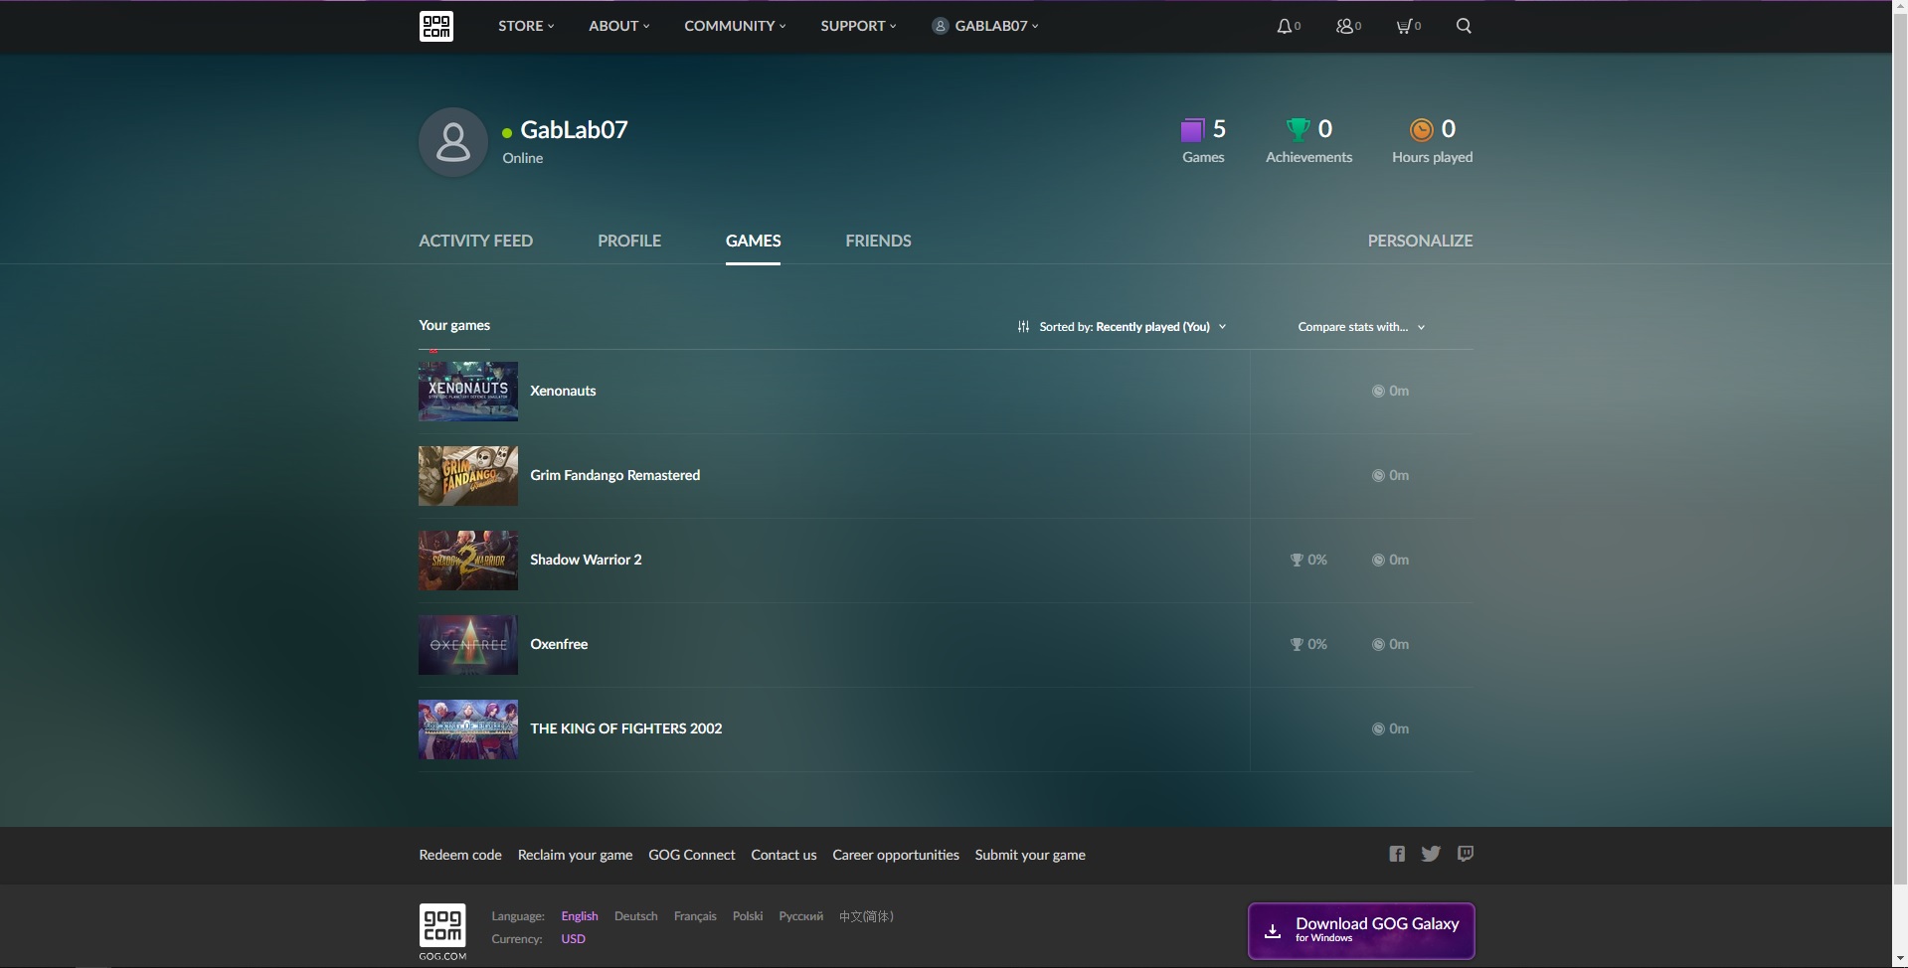This screenshot has width=1908, height=968.
Task: Expand the SUPPORT menu
Action: click(x=858, y=26)
